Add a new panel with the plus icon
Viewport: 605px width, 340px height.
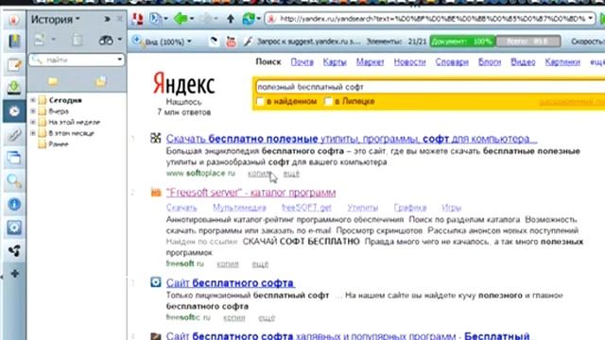click(x=15, y=274)
